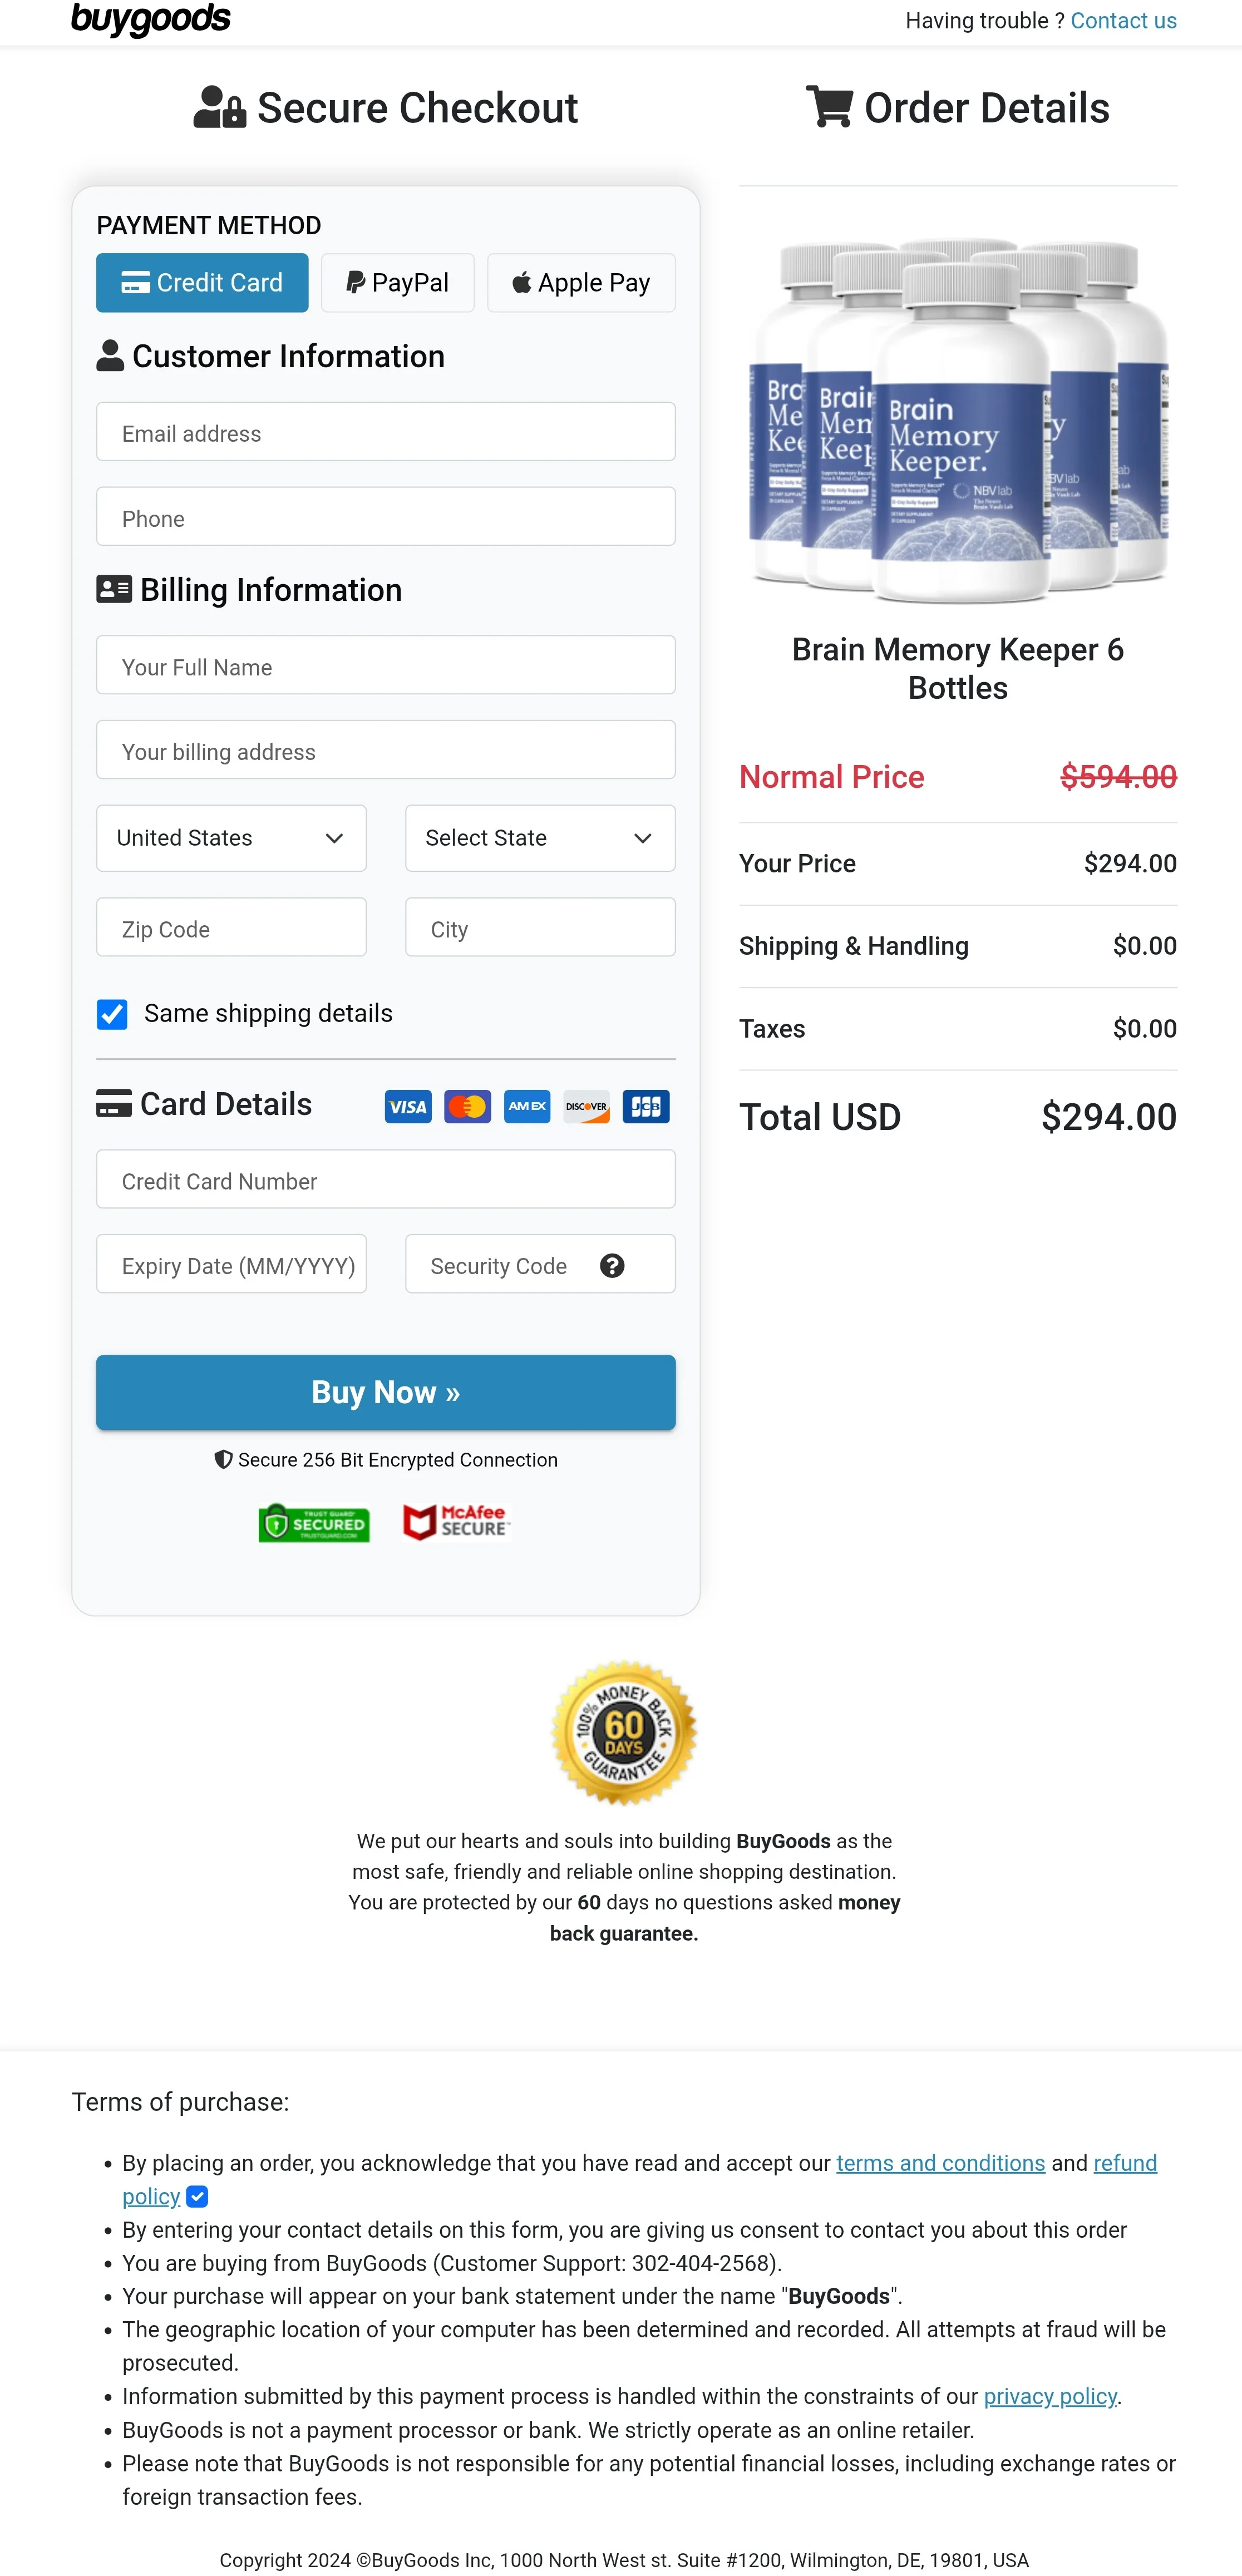Screen dimensions: 1242x2576
Task: Switch to the Credit Card tab
Action: pyautogui.click(x=201, y=282)
